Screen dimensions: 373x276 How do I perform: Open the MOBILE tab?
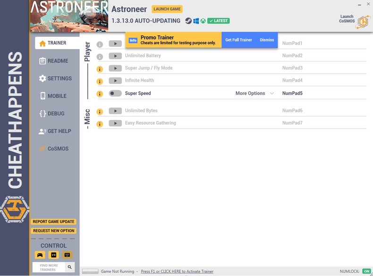[x=53, y=96]
